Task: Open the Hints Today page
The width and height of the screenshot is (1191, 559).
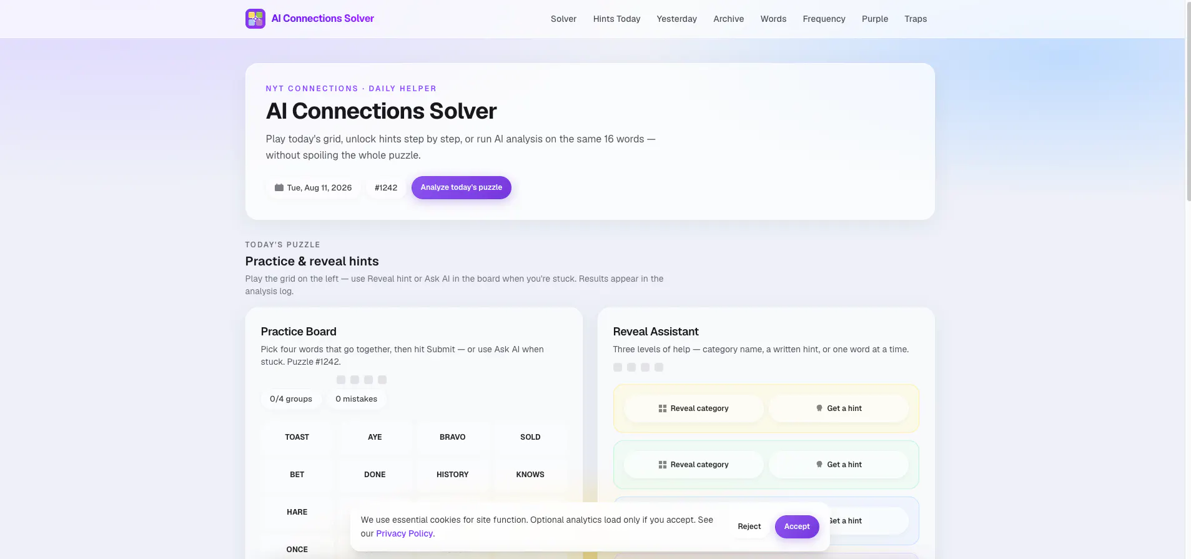Action: pos(616,19)
